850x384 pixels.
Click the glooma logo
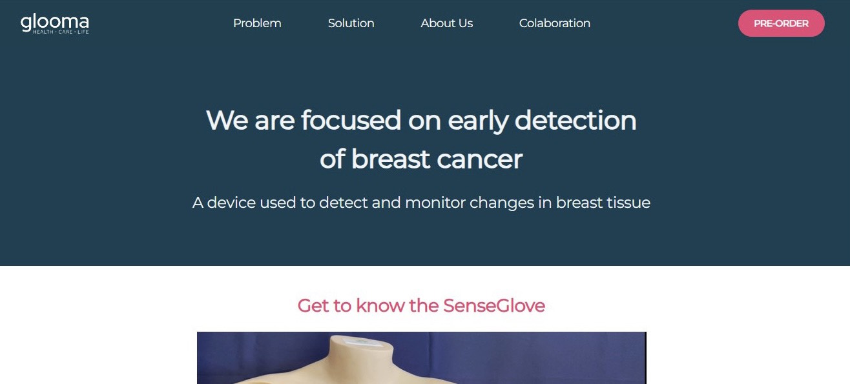54,22
